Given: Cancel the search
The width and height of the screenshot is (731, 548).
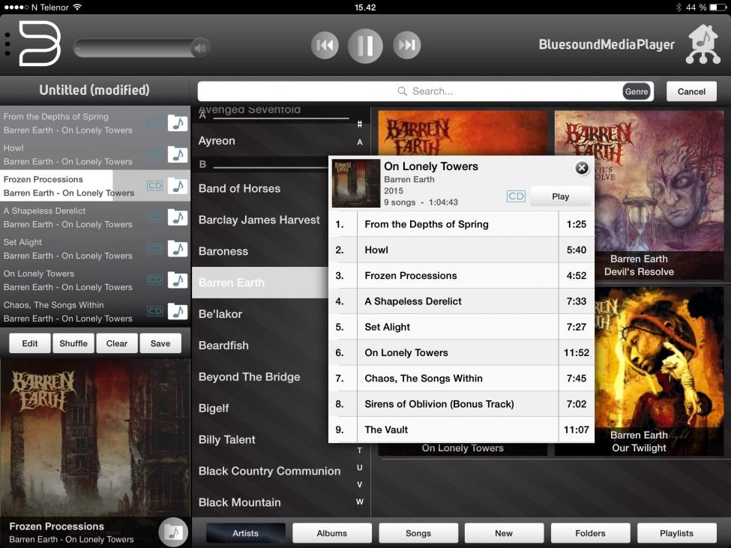Looking at the screenshot, I should (x=691, y=91).
